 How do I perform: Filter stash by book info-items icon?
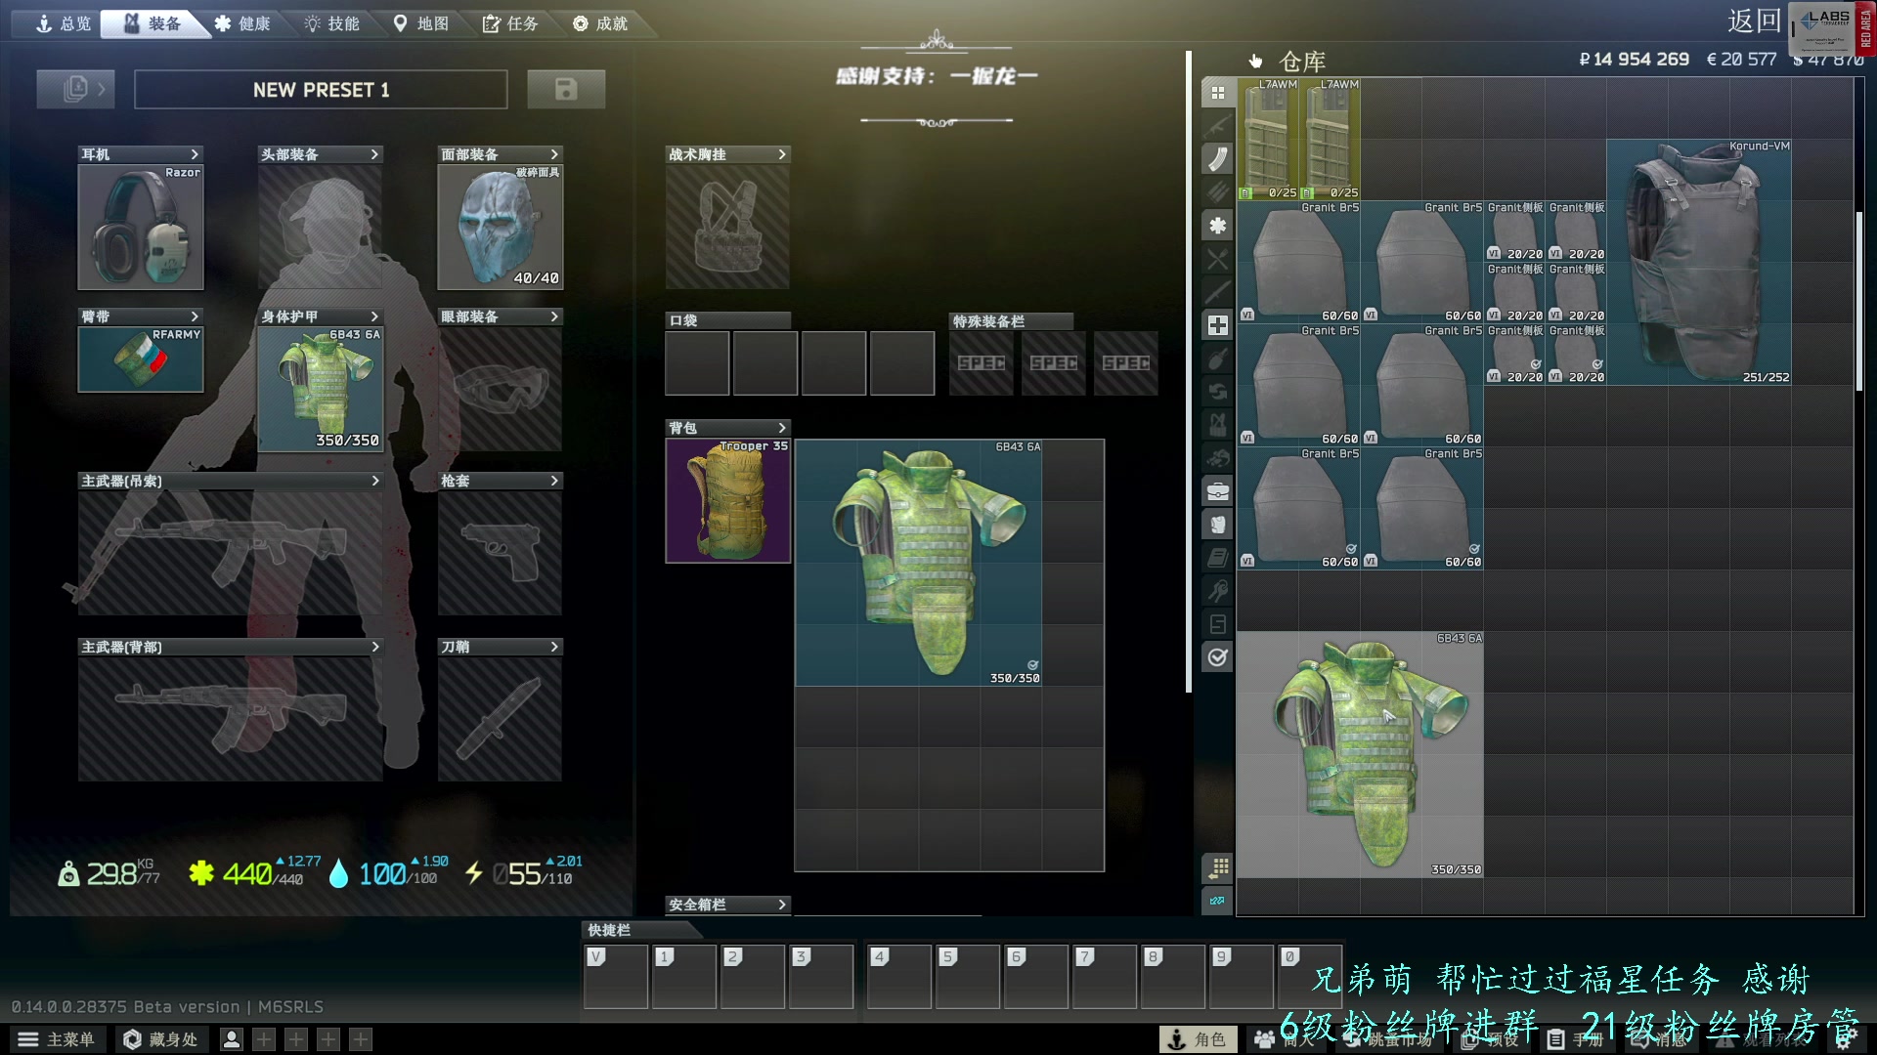pyautogui.click(x=1217, y=558)
